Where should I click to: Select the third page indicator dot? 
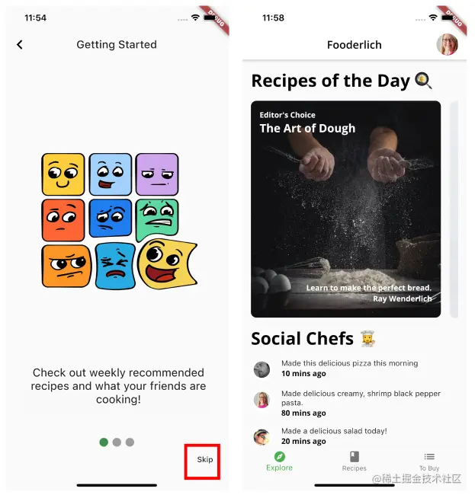click(x=130, y=442)
